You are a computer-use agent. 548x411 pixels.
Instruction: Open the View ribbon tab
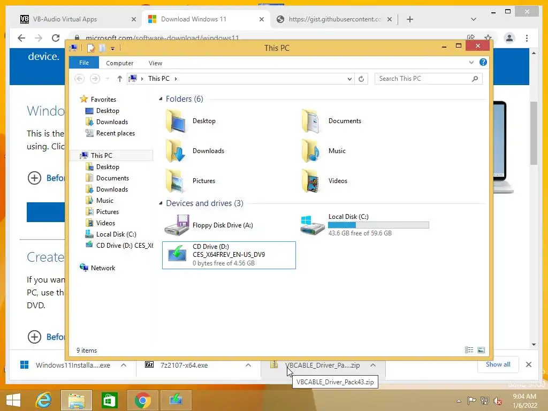(x=155, y=63)
